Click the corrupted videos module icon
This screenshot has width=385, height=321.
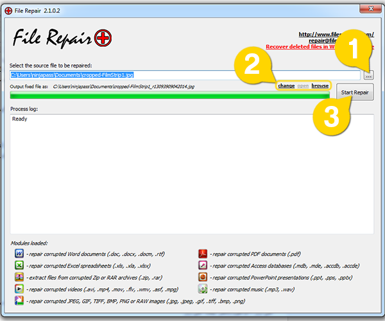(x=19, y=289)
